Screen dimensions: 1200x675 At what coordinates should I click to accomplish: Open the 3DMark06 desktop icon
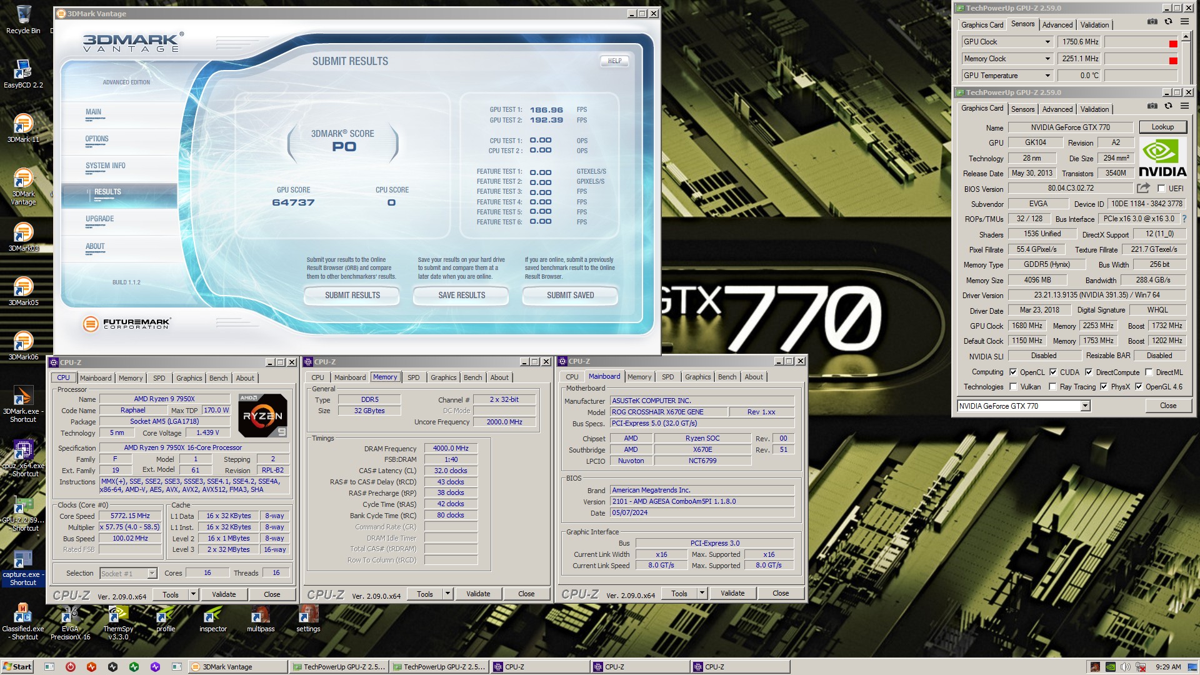23,345
